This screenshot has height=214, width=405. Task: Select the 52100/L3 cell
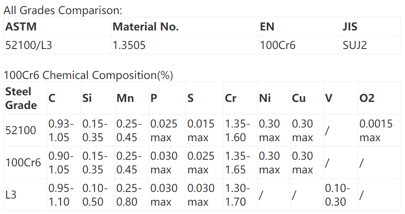click(28, 45)
